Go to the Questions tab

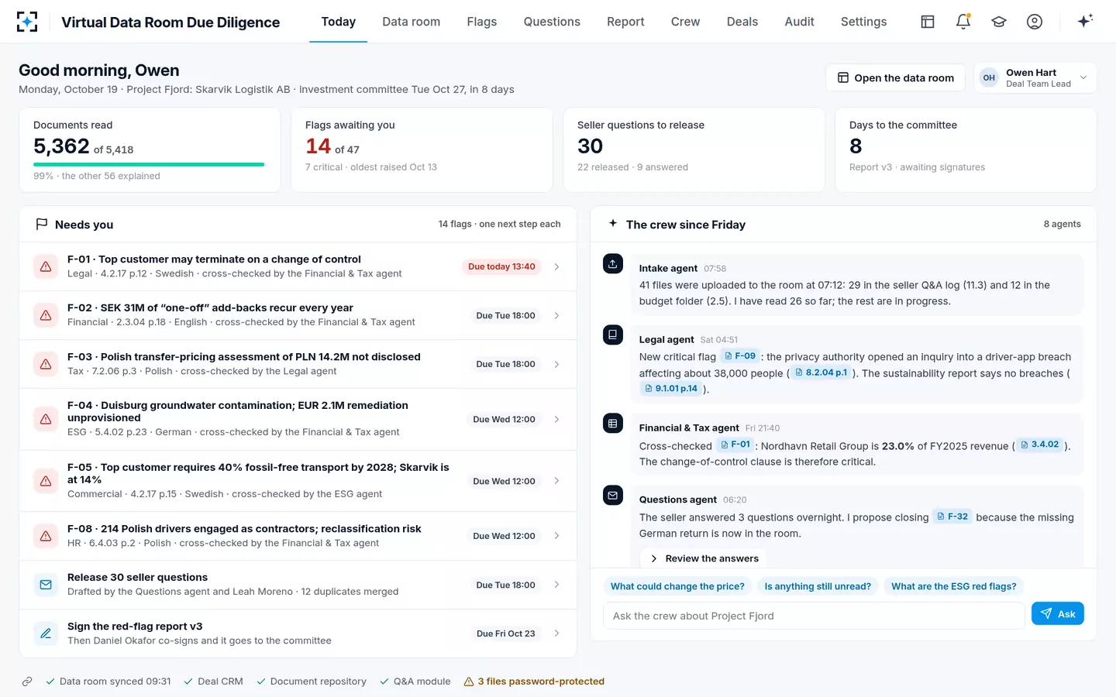pyautogui.click(x=552, y=22)
